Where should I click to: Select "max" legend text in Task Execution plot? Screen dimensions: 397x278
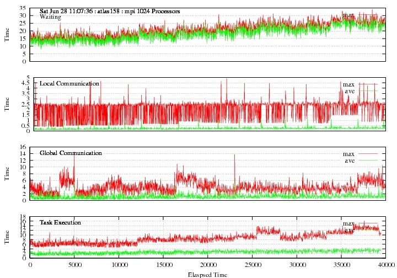(348, 223)
